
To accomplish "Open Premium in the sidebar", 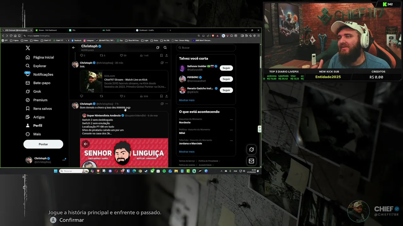I will click(36, 100).
